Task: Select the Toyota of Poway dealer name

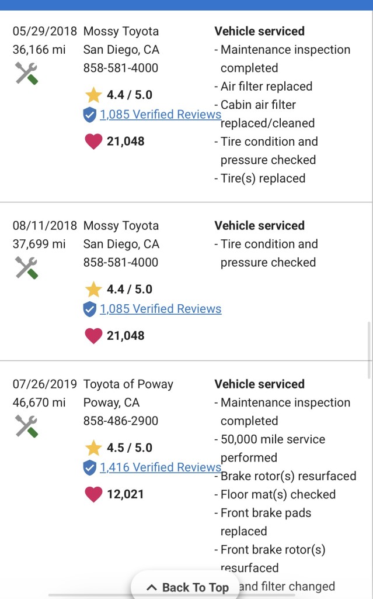Action: tap(128, 384)
